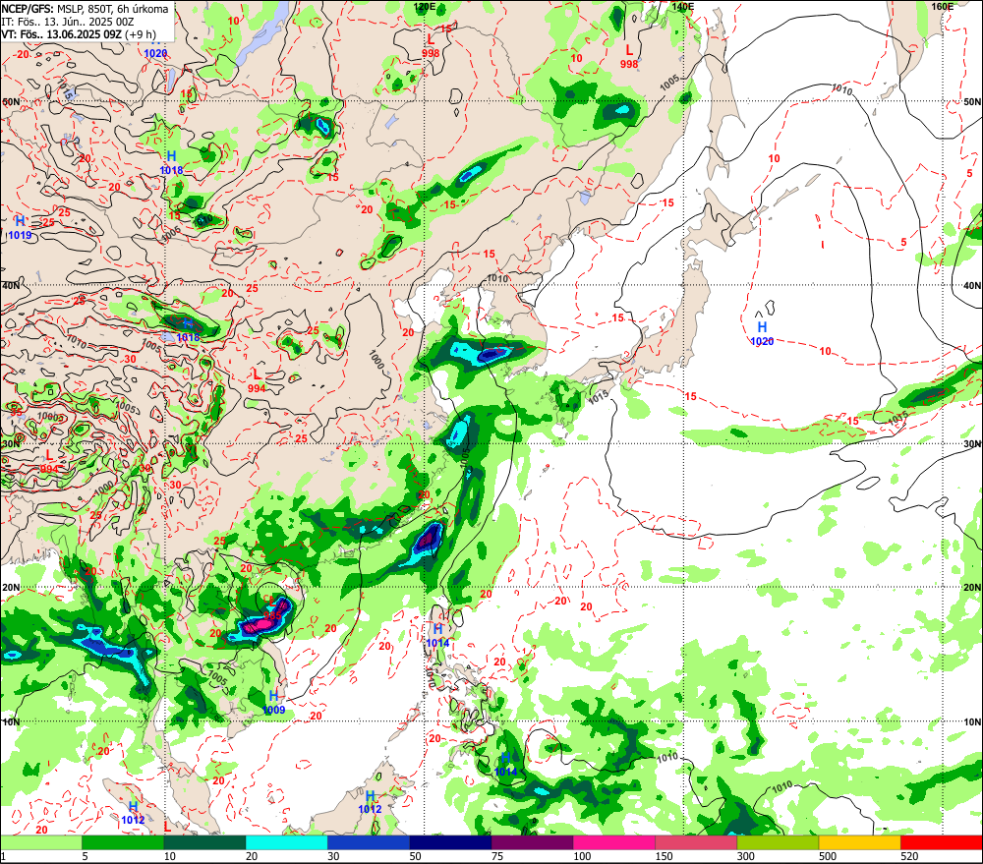
Task: Click the H 1019 high marker
Action: 20,228
